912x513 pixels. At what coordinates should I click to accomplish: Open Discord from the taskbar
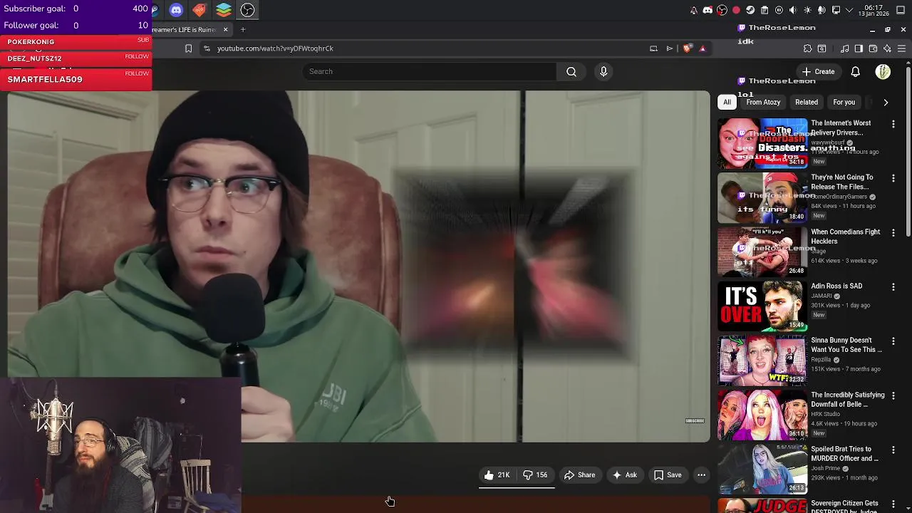pos(176,10)
